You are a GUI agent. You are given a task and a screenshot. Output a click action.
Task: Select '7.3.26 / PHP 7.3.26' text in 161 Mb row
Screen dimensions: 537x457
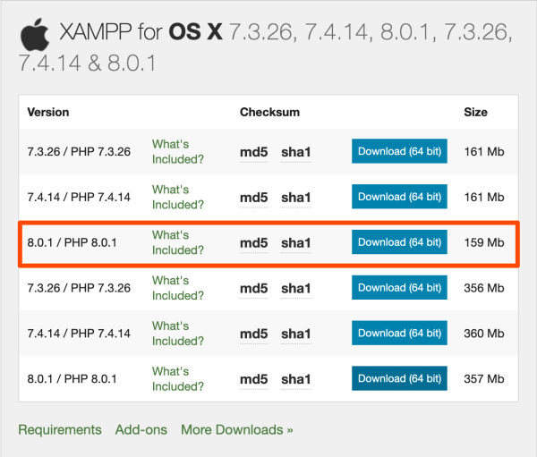pos(79,152)
